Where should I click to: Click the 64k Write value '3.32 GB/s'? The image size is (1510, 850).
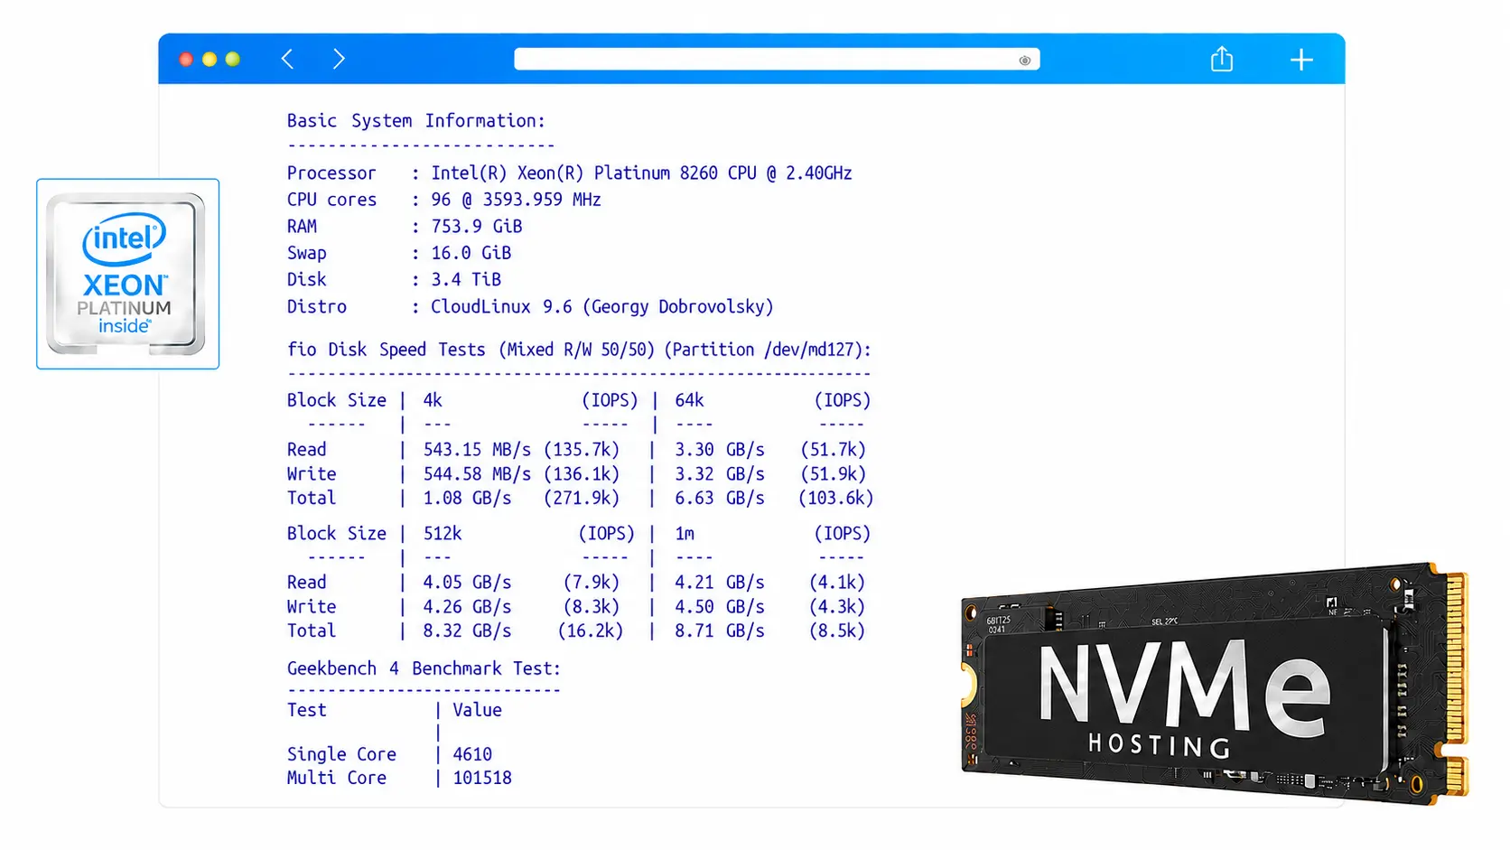point(720,474)
